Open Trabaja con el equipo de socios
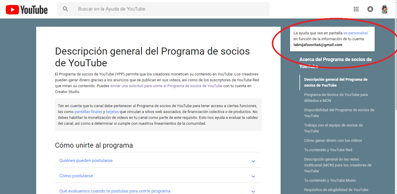397x194 pixels. coord(334,128)
